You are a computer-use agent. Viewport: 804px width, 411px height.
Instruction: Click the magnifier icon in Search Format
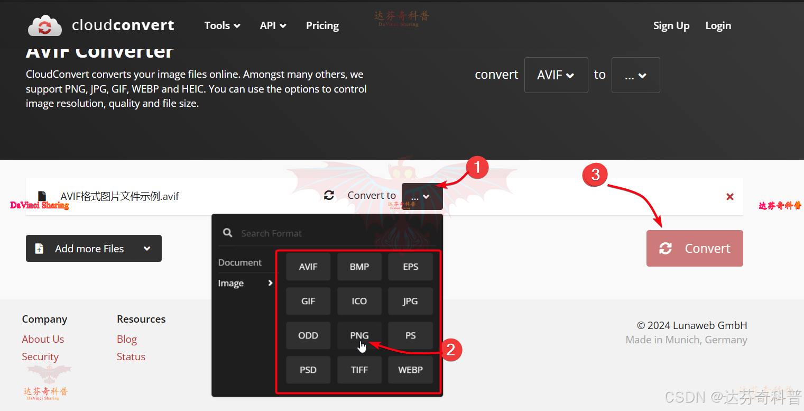[x=228, y=233]
